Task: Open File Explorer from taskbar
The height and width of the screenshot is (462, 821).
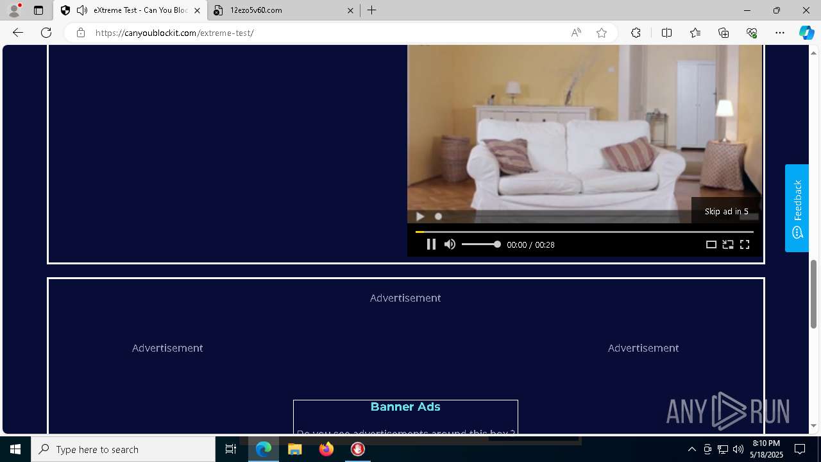Action: (x=295, y=449)
